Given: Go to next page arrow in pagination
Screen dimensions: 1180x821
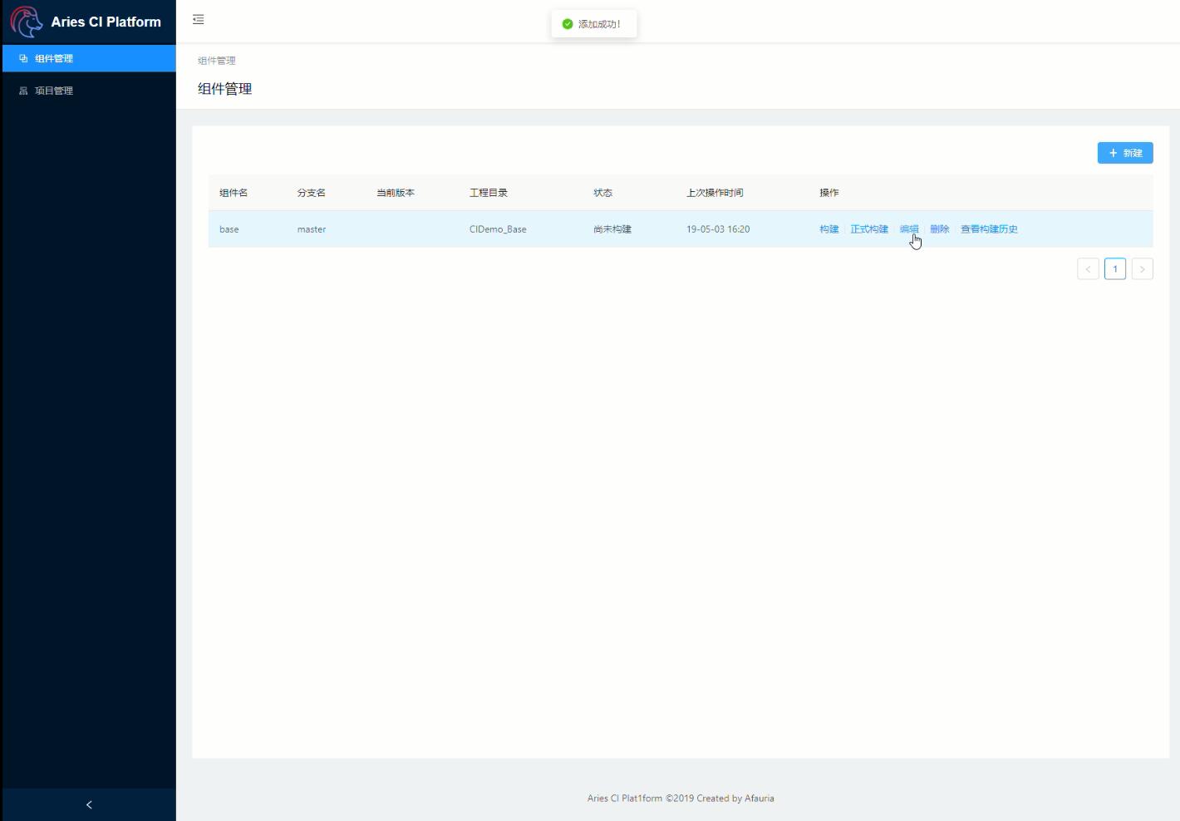Looking at the screenshot, I should 1143,269.
